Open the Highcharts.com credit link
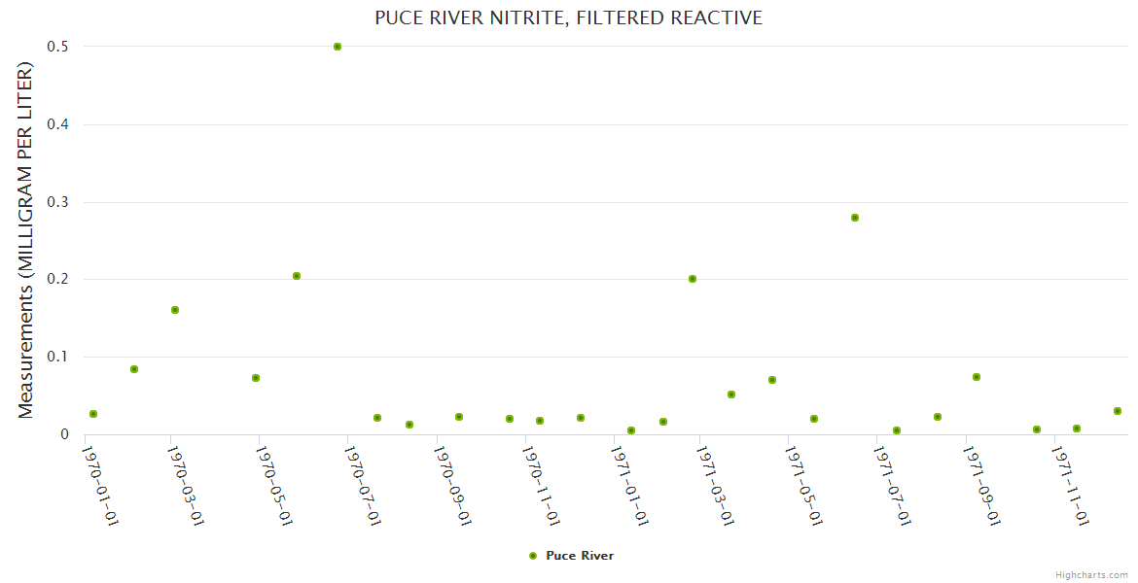1138x583 pixels. [1091, 575]
